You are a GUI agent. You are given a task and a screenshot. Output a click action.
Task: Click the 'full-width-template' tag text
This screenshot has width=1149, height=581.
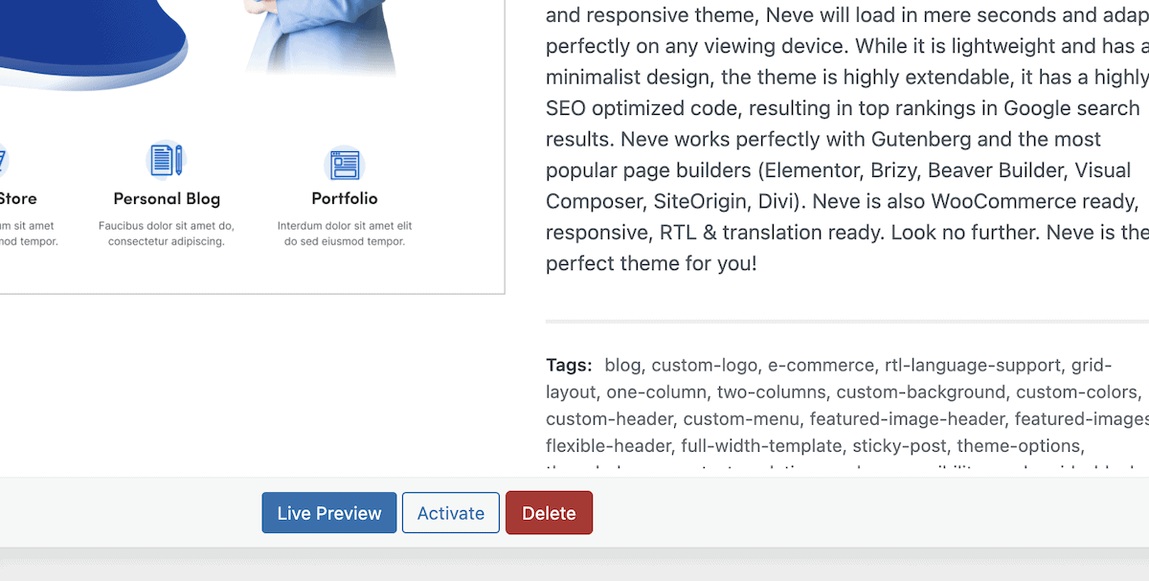[761, 445]
